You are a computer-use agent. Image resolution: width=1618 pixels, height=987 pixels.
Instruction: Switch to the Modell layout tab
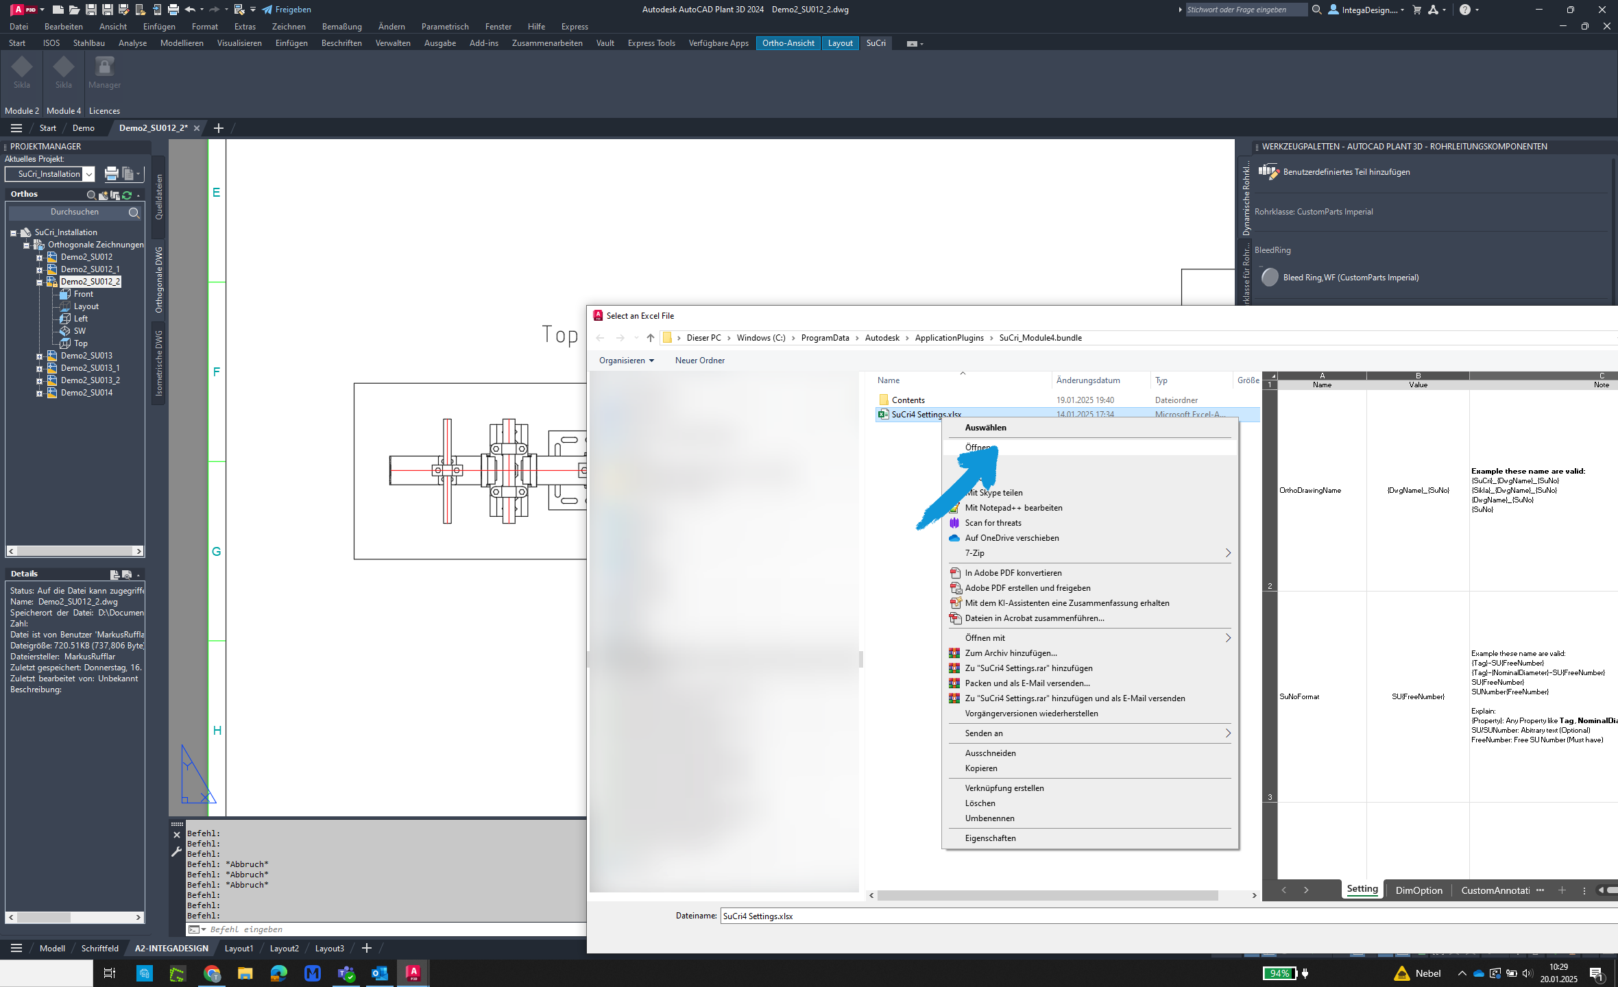pyautogui.click(x=52, y=949)
